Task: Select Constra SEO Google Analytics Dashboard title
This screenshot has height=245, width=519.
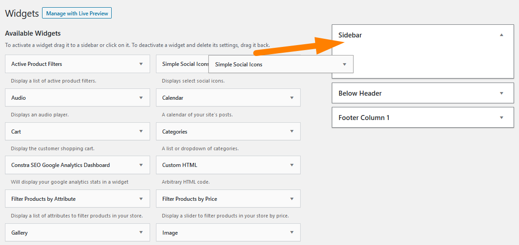Action: [x=61, y=165]
